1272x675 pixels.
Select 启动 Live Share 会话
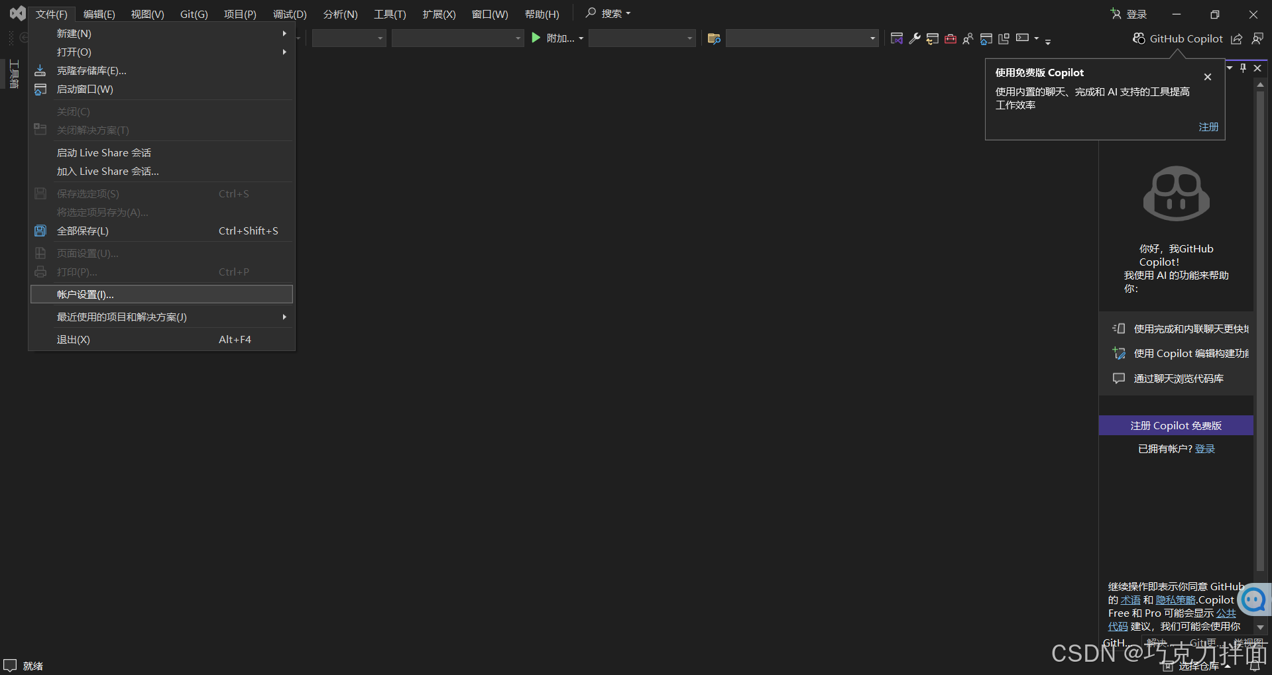162,152
